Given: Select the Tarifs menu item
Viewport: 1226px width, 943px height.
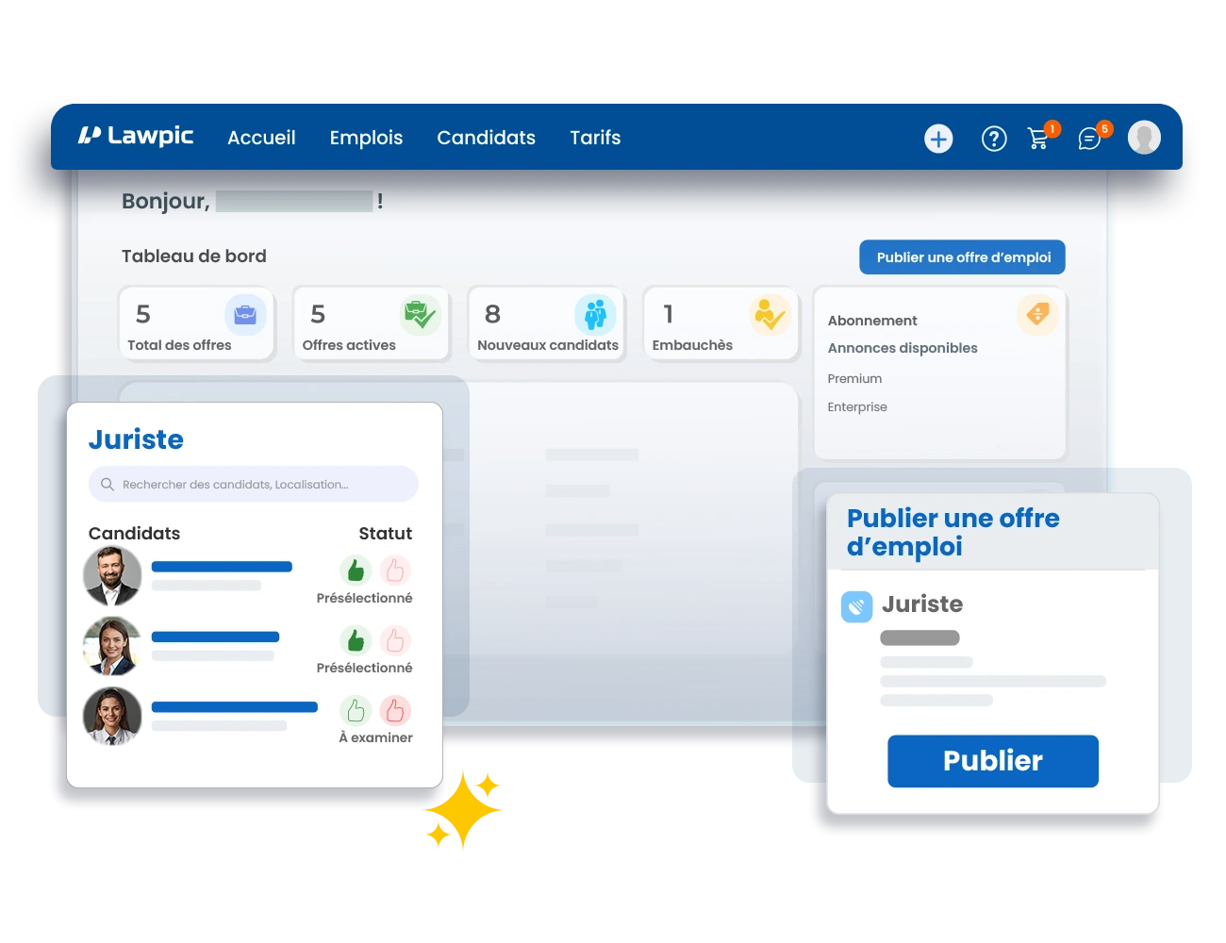Looking at the screenshot, I should [x=595, y=138].
